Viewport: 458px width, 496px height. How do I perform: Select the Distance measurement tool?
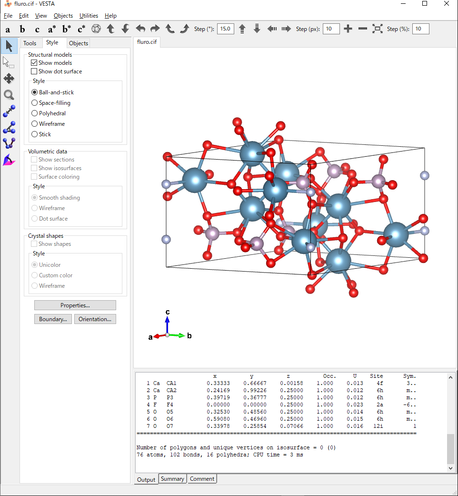pos(9,111)
